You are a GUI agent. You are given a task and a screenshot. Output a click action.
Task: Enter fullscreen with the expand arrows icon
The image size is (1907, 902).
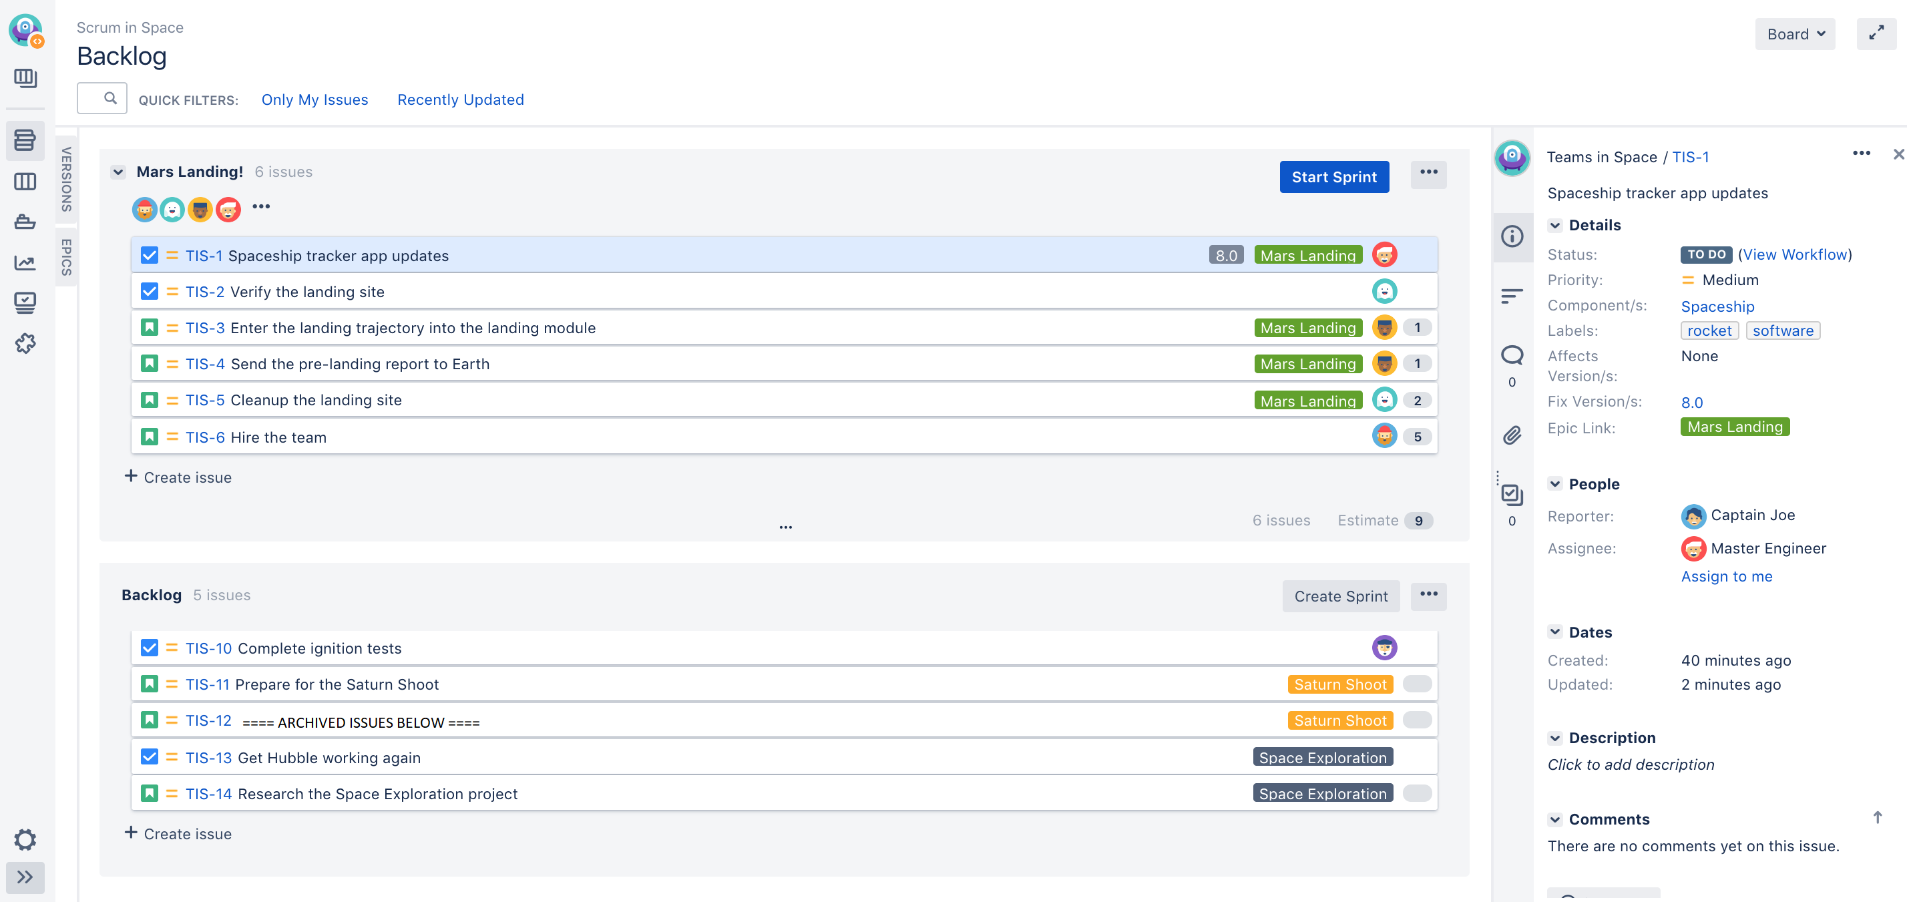[x=1876, y=34]
